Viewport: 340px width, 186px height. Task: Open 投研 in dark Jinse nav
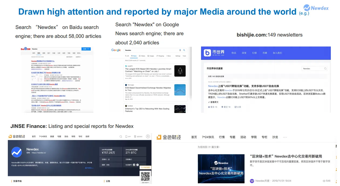pyautogui.click(x=87, y=137)
